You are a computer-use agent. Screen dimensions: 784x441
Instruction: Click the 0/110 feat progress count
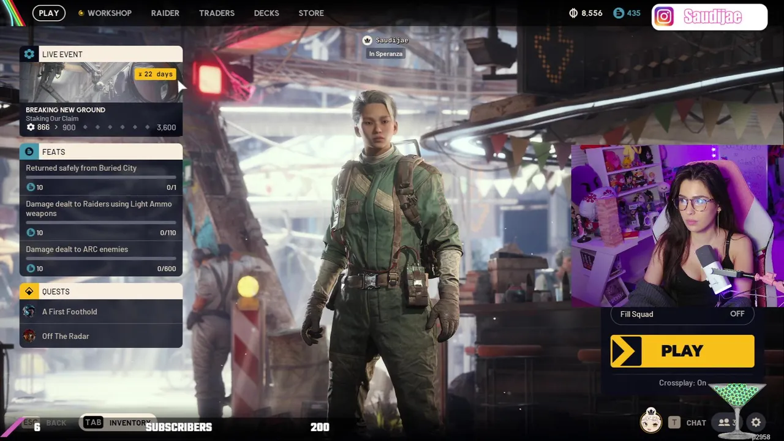pos(168,233)
